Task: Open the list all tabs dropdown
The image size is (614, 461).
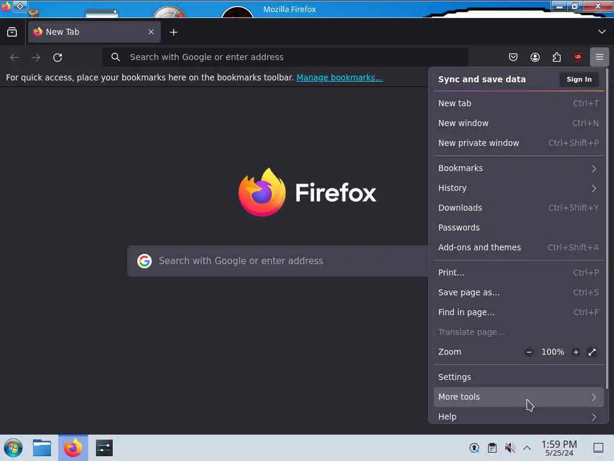Action: tap(601, 32)
